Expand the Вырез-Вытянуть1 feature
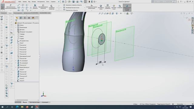Image resolution: width=194 pixels, height=109 pixels. [16, 67]
